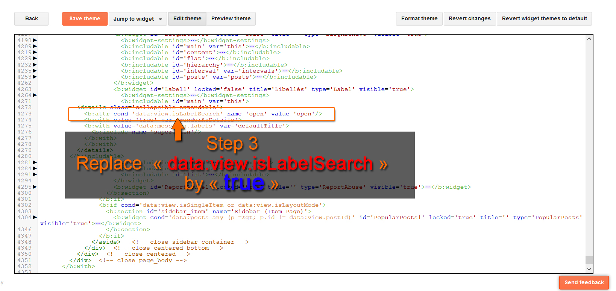Screen dimensions: 616x291
Task: Click the editor scrollbar up arrow
Action: coord(589,38)
